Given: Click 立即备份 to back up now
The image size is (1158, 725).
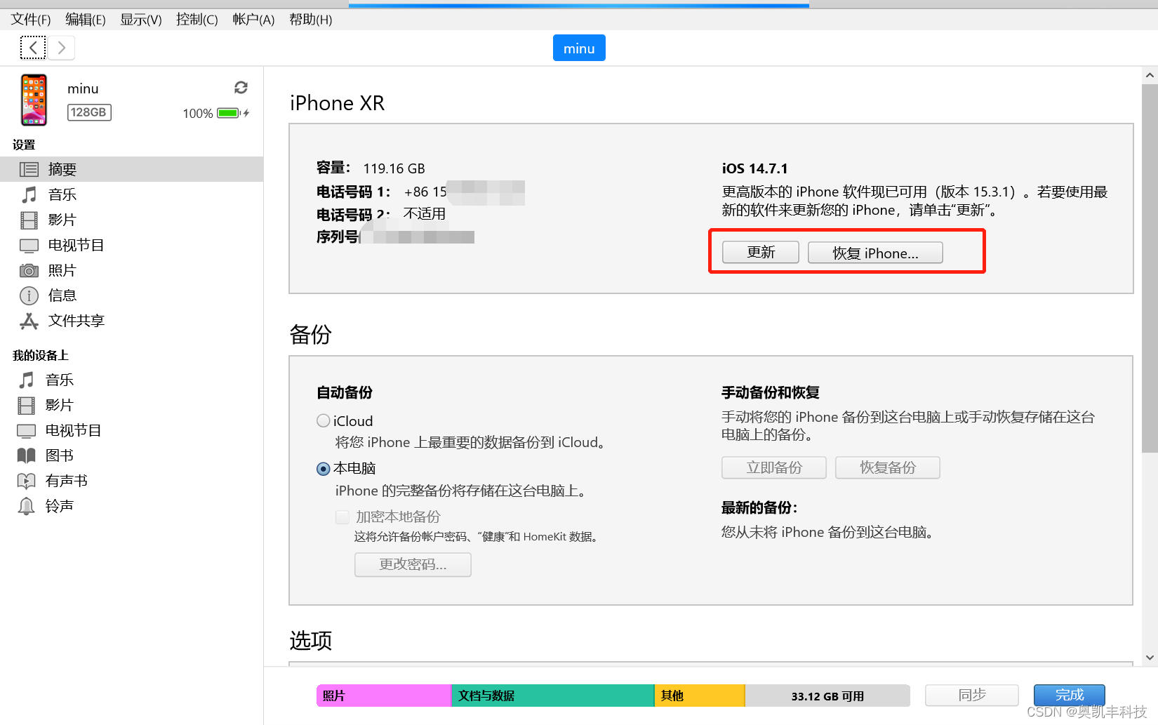Looking at the screenshot, I should 773,467.
